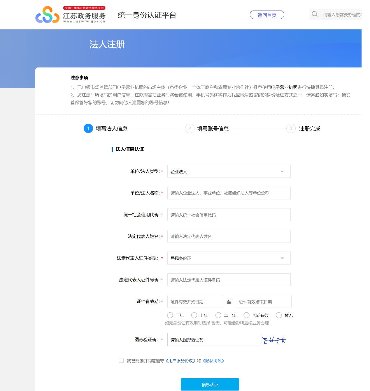Open the 《隐私协议》 link
This screenshot has height=391, width=370.
(213, 361)
